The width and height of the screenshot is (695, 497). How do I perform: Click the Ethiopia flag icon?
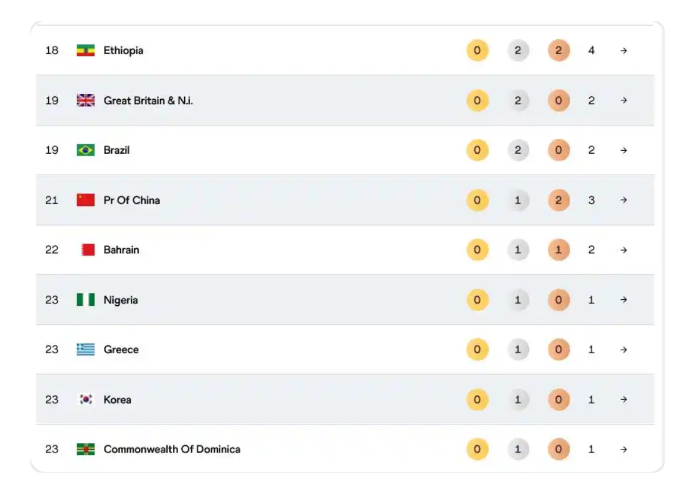click(86, 50)
